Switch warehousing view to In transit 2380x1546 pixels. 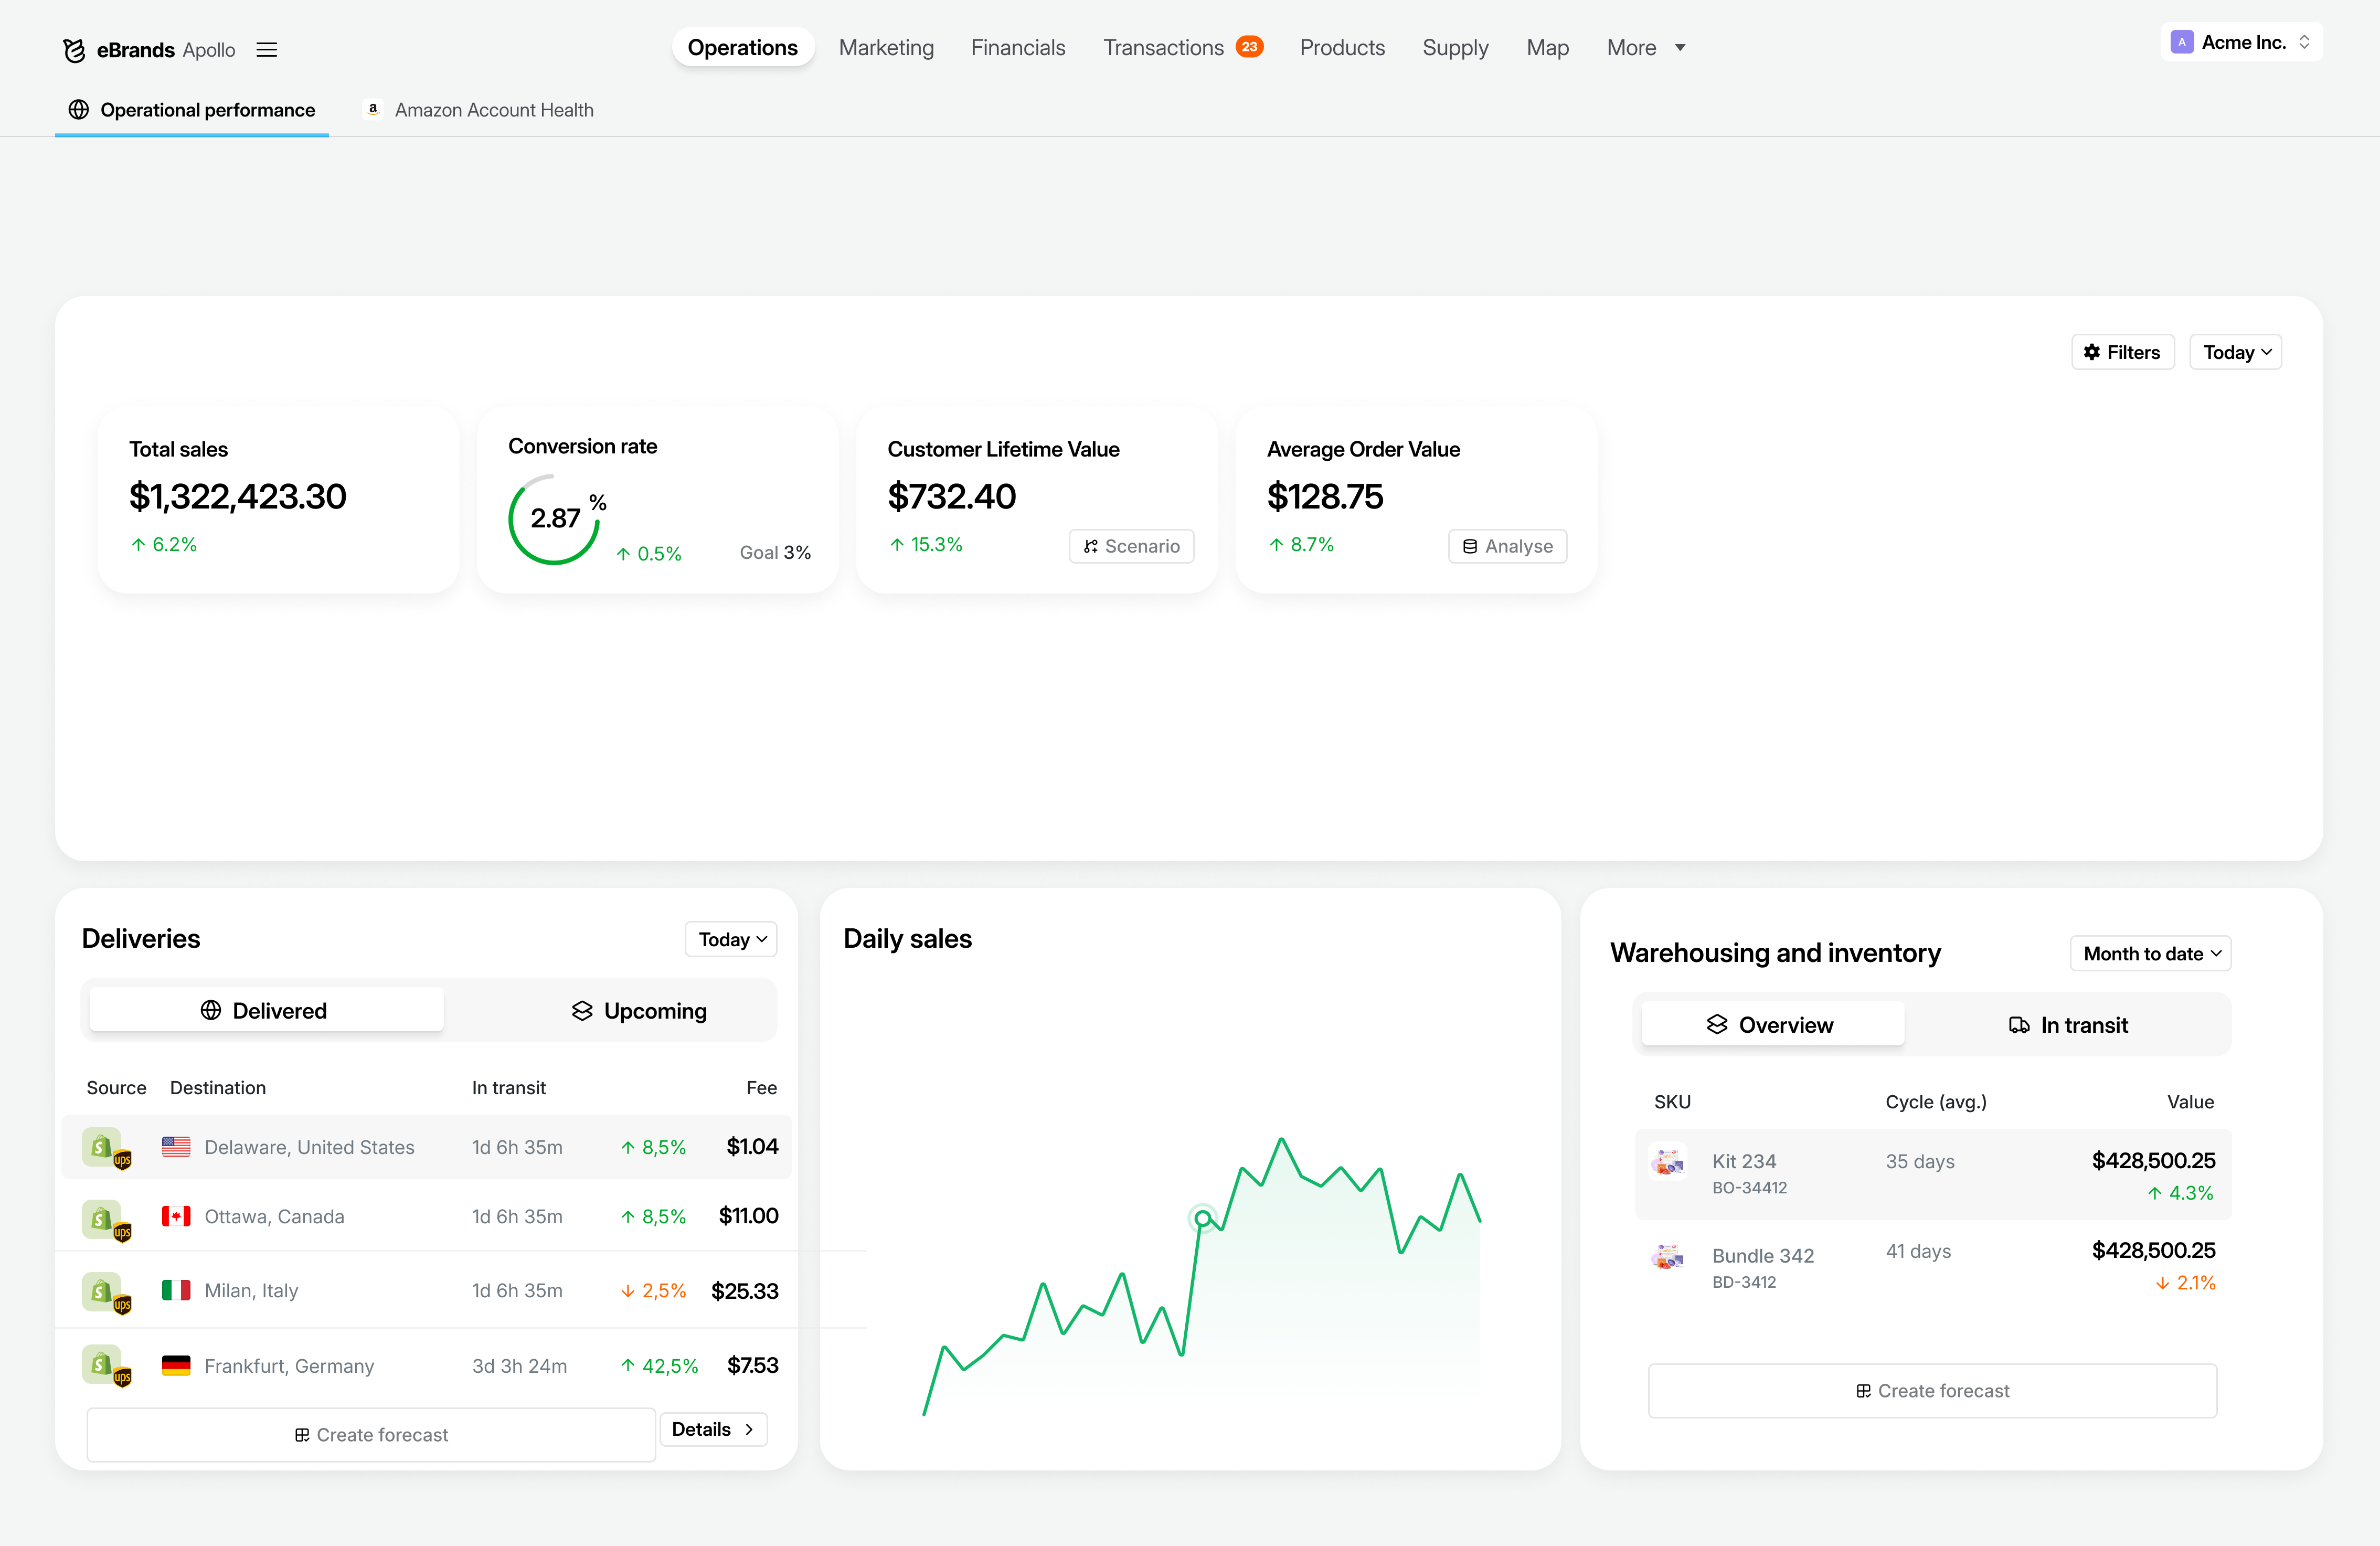pyautogui.click(x=2068, y=1024)
